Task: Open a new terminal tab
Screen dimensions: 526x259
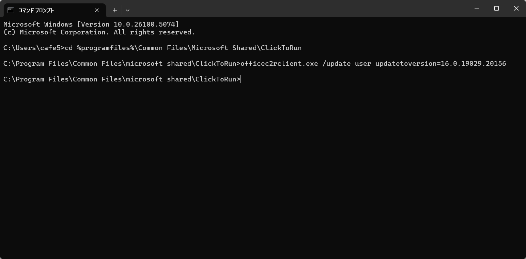Action: tap(115, 10)
